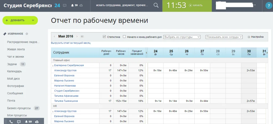Click the search magnifier icon in the header
The image size is (273, 124).
(156, 6)
